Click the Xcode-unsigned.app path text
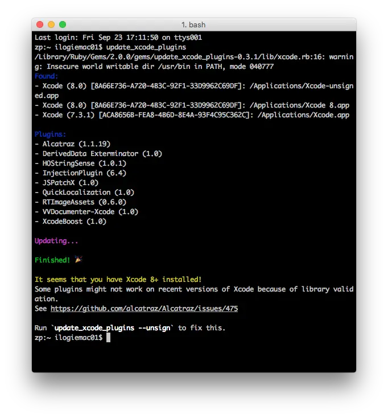This screenshot has width=388, height=418. [194, 91]
